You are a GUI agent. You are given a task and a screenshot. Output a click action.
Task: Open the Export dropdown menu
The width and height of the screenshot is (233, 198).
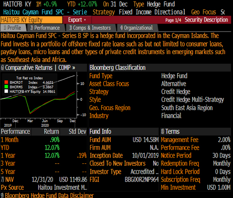(x=77, y=20)
